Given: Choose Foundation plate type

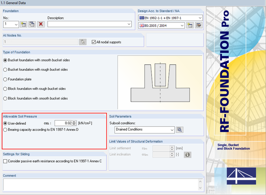Looking at the screenshot, I should [x=5, y=79].
